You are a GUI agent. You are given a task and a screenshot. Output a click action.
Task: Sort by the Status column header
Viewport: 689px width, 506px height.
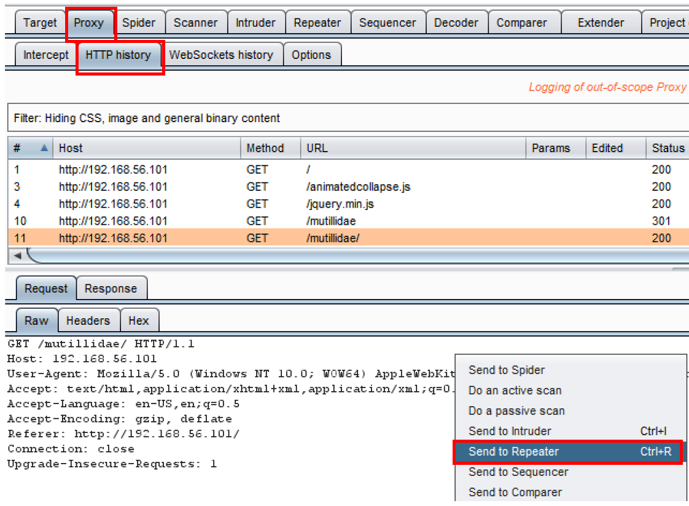(668, 148)
